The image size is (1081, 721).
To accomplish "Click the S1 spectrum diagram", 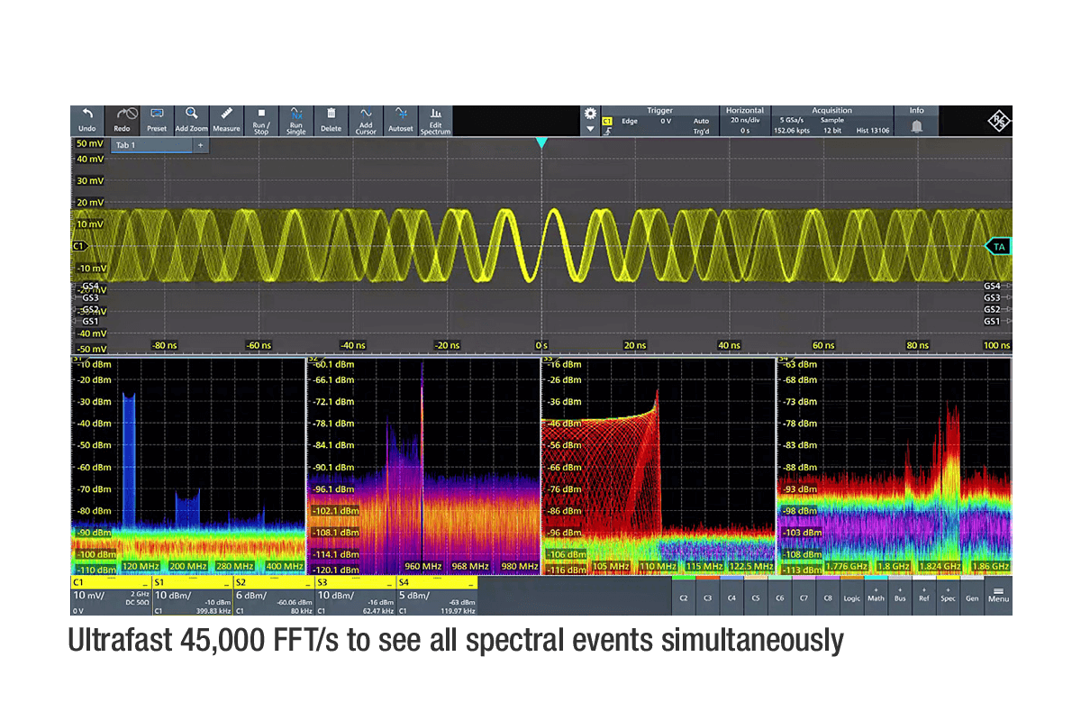I will pyautogui.click(x=188, y=466).
